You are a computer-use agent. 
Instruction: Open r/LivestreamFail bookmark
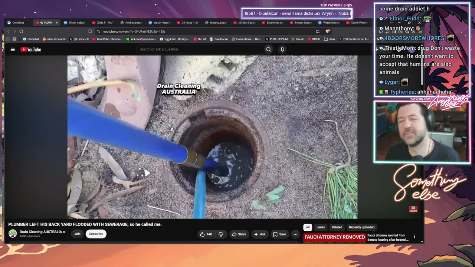(54, 39)
